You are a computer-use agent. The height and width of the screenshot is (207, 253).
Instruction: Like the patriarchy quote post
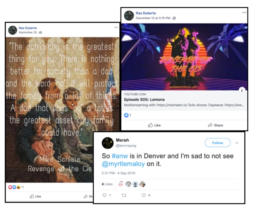[x=35, y=197]
